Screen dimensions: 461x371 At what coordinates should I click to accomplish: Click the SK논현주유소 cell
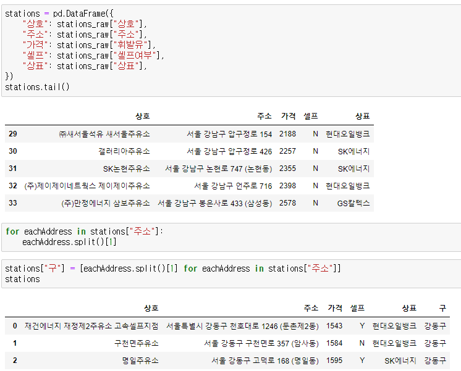tap(127, 169)
